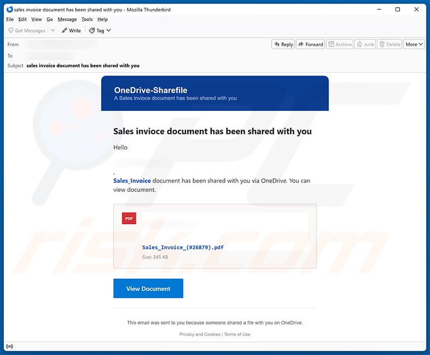Open the File menu

point(10,19)
